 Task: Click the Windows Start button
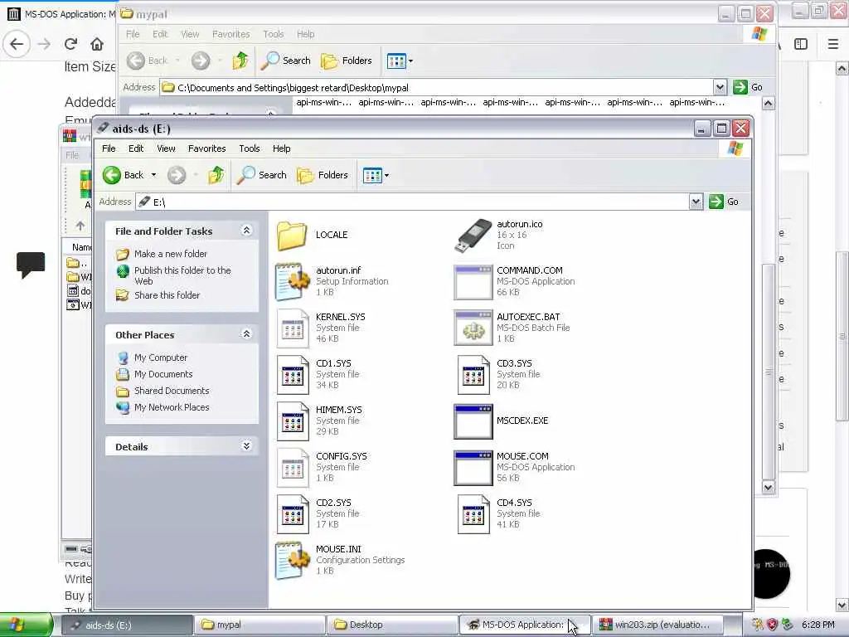pyautogui.click(x=26, y=625)
